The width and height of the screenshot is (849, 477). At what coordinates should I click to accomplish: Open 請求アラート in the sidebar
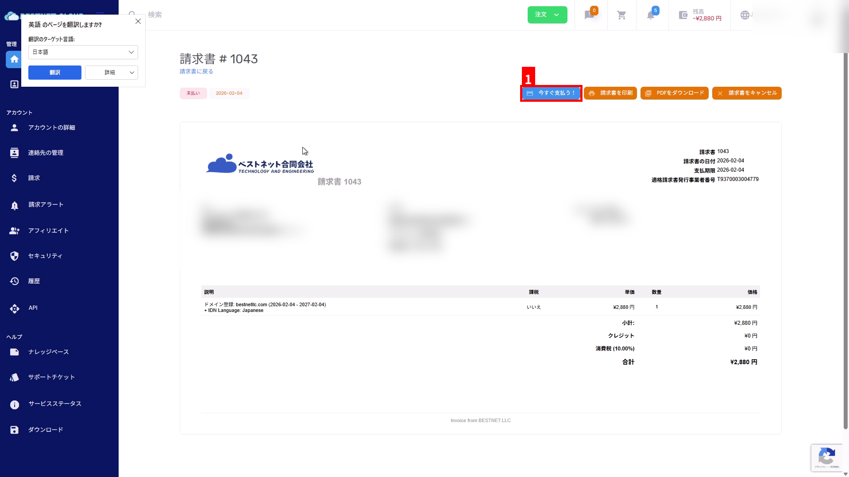coord(46,204)
